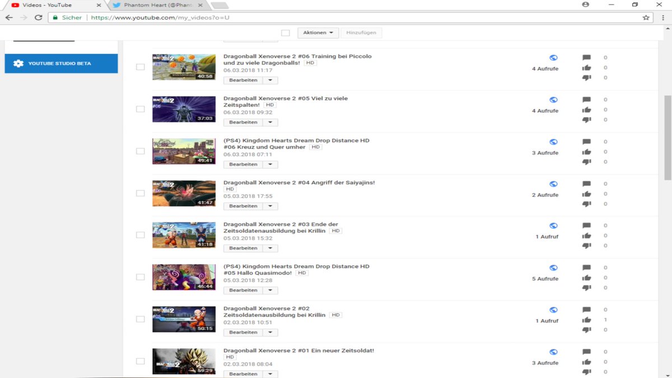The height and width of the screenshot is (378, 672).
Task: Expand Bearbeiten arrow for Xenoverse 2 #01
Action: tap(270, 374)
